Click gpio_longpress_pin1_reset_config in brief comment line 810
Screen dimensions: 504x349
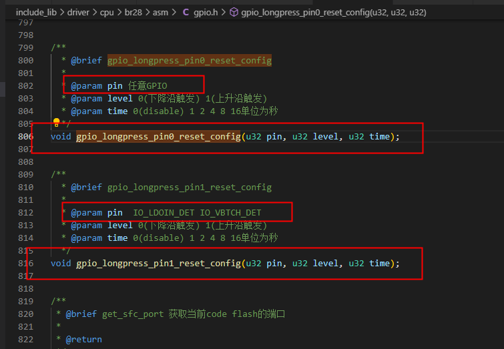pyautogui.click(x=190, y=188)
